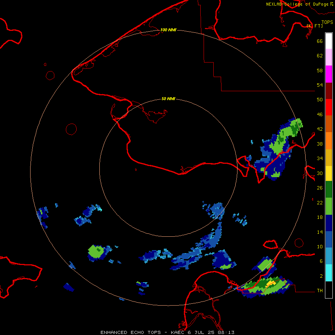Click the 2 legend value label

point(321,276)
